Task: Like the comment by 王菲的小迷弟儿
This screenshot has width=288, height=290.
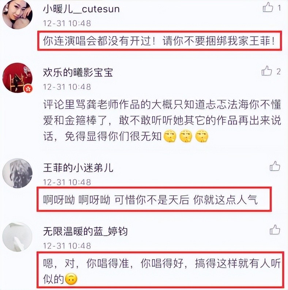Action: [x=274, y=166]
